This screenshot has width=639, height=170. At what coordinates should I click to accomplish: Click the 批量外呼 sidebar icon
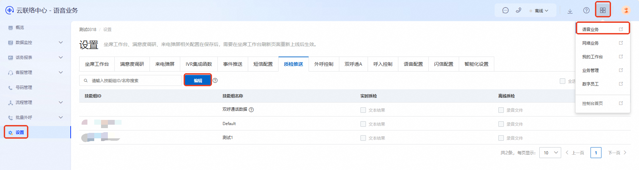click(11, 118)
